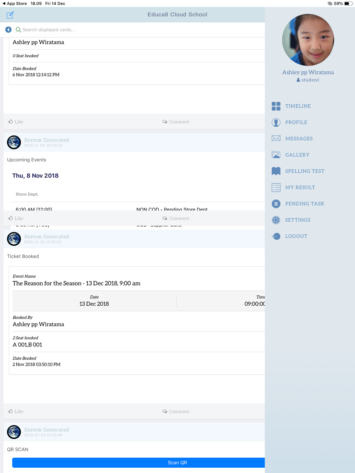Open the MY RESULT menu item
Screen dimensions: 355x473
pyautogui.click(x=300, y=188)
